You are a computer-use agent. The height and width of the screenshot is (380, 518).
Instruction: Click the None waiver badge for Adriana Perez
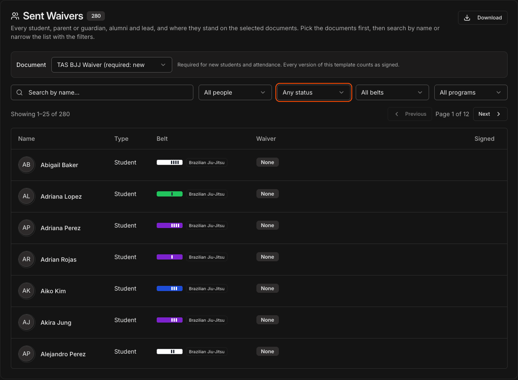pyautogui.click(x=268, y=225)
